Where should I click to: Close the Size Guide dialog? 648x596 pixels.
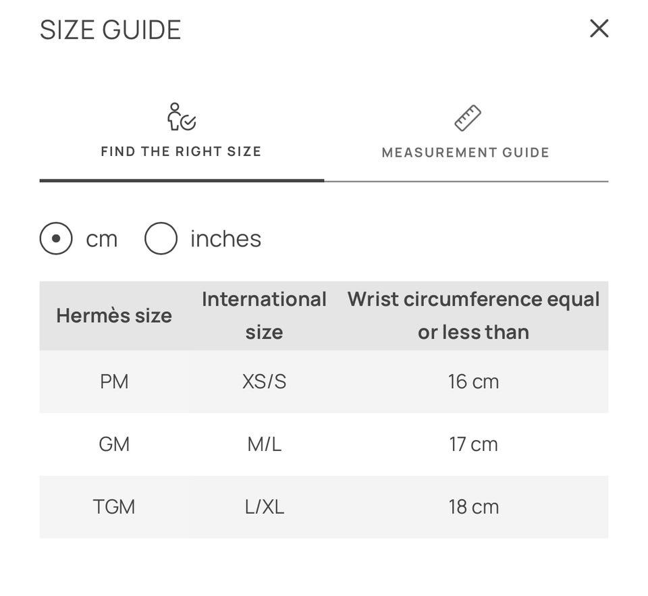[599, 28]
